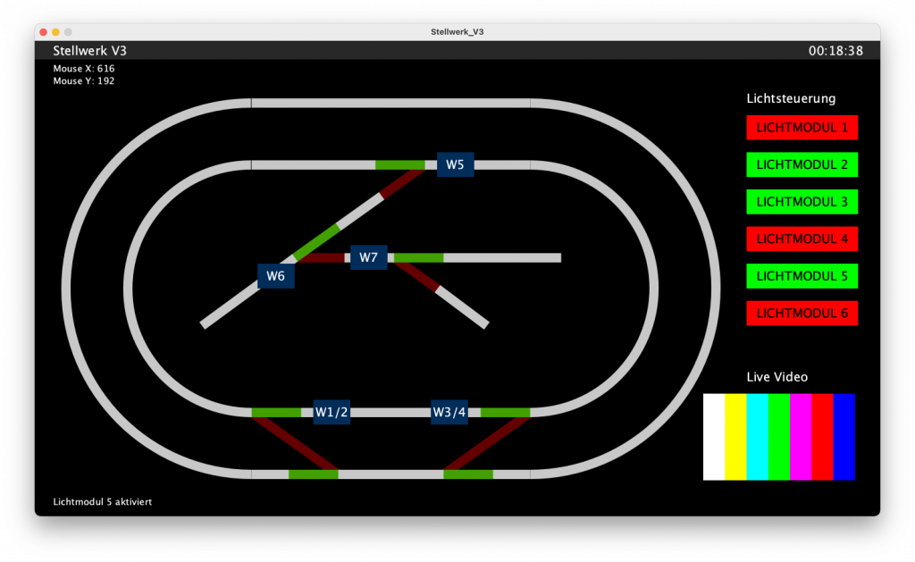Click the green track segment right of W7
This screenshot has height=562, width=915.
point(418,258)
